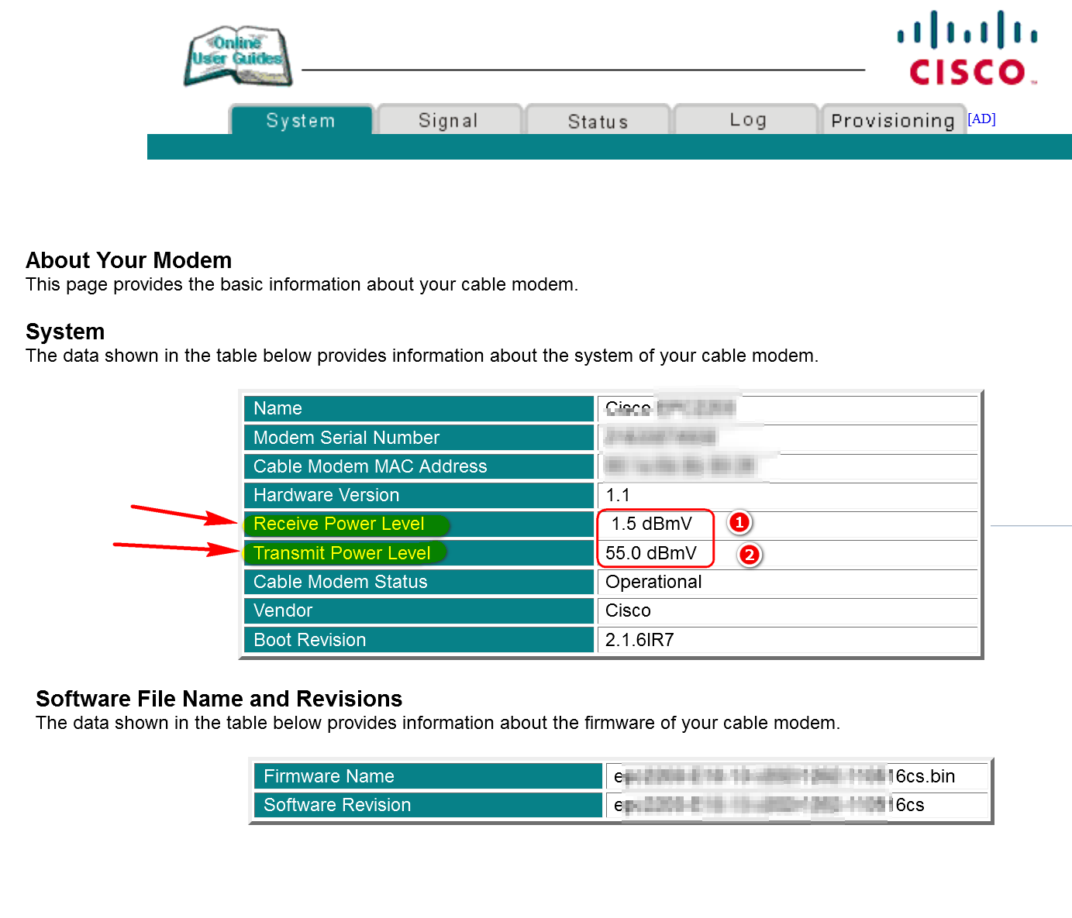Click red circled number 1 marker
The width and height of the screenshot is (1072, 918).
(x=739, y=522)
